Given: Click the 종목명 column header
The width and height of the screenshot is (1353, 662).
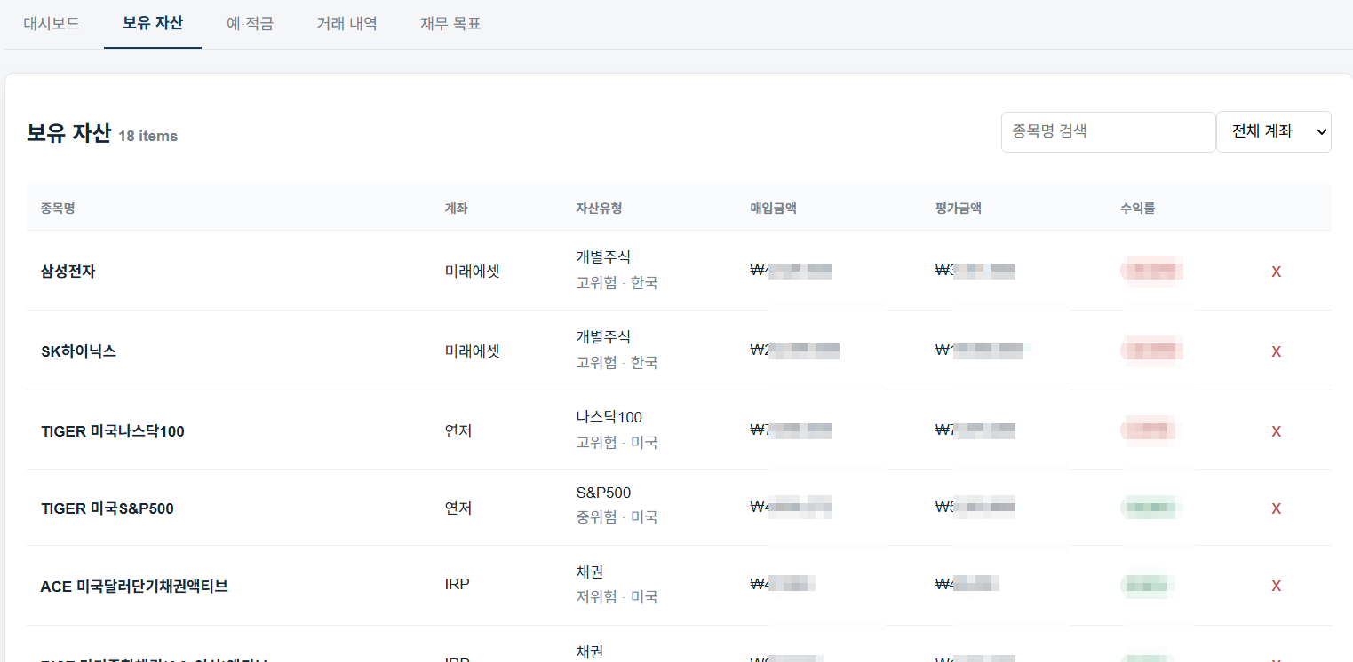Looking at the screenshot, I should (x=58, y=209).
